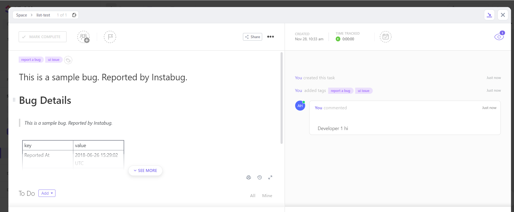Click 'You' in the commented entry
514x212 pixels.
[x=318, y=108]
